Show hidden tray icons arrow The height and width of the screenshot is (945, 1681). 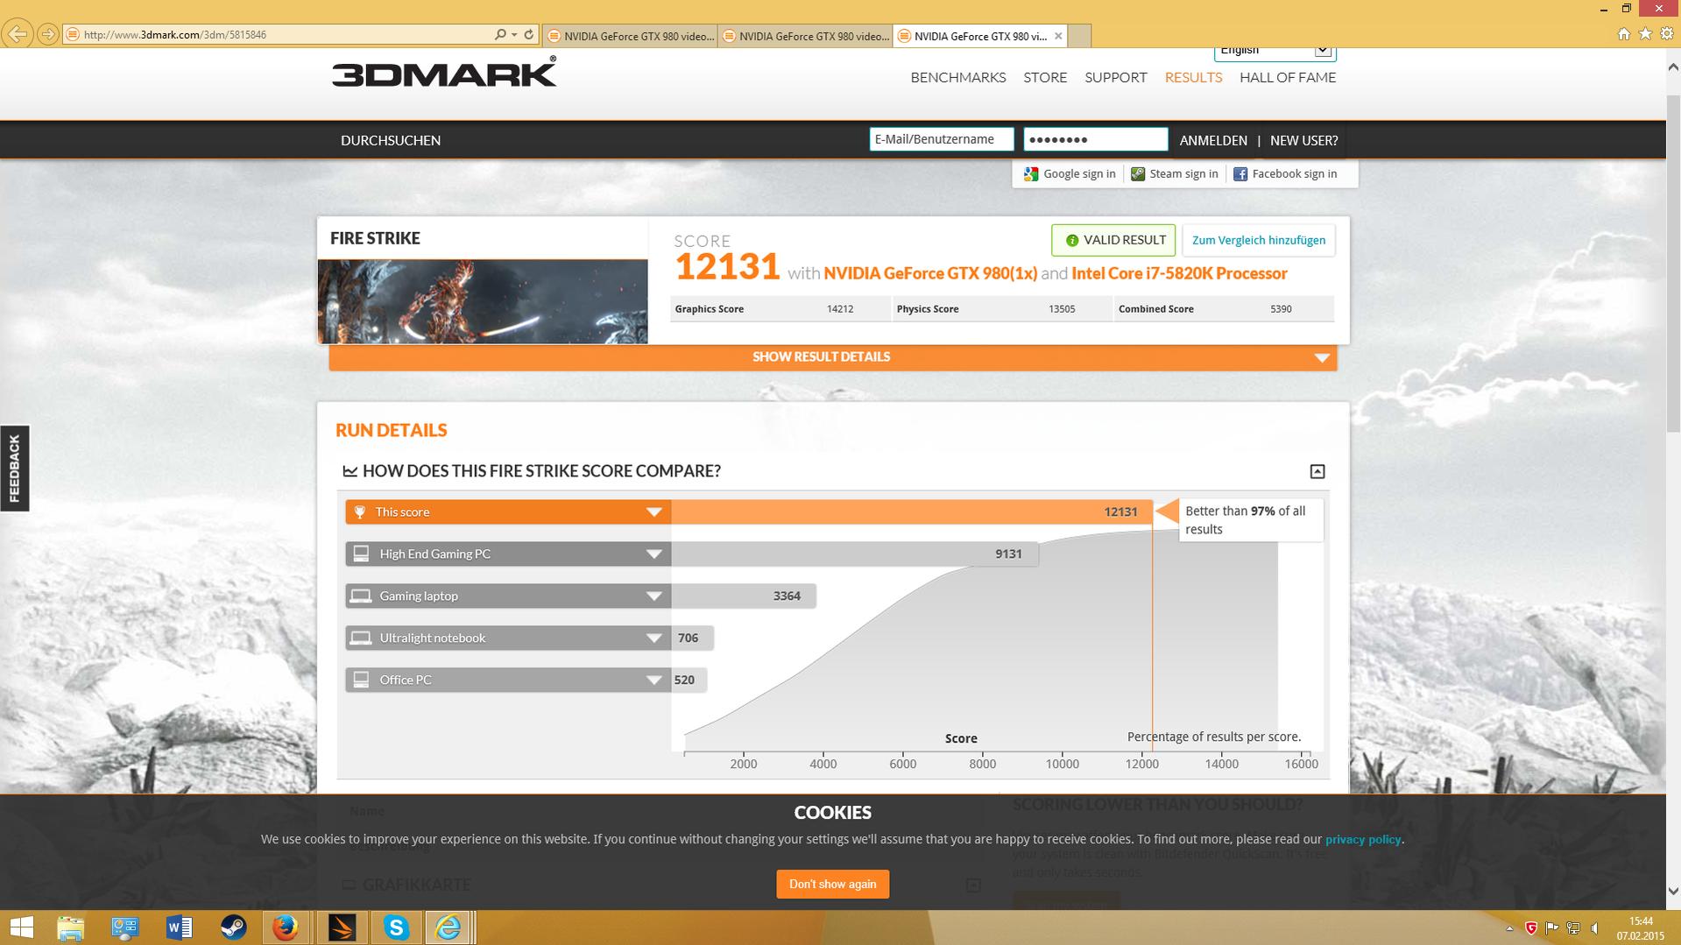click(x=1509, y=928)
